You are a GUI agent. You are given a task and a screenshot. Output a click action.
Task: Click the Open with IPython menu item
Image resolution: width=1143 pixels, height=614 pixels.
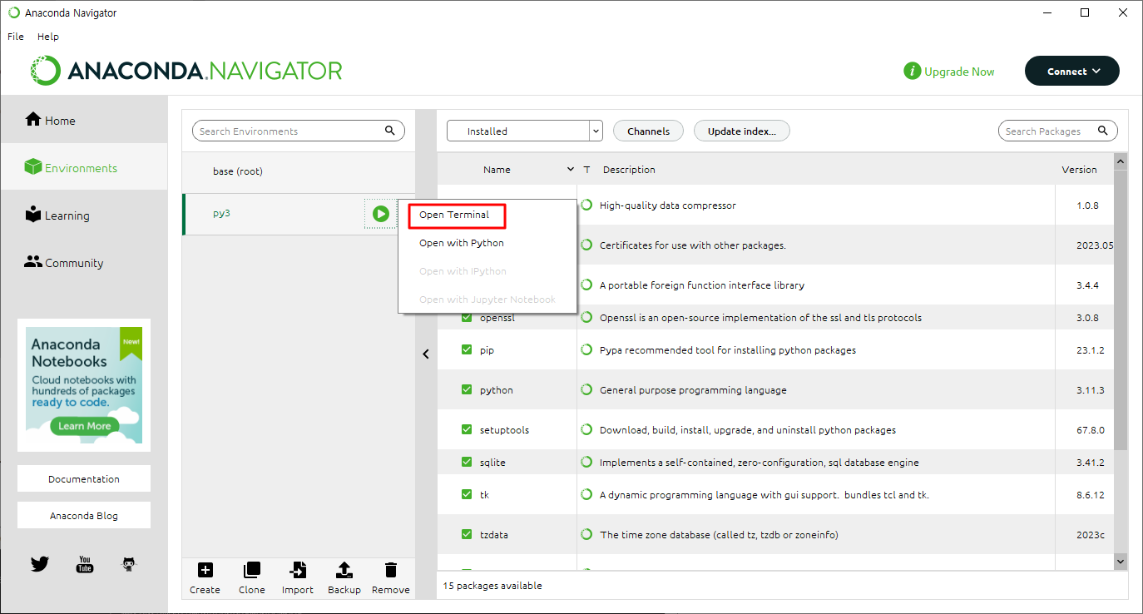tap(463, 271)
